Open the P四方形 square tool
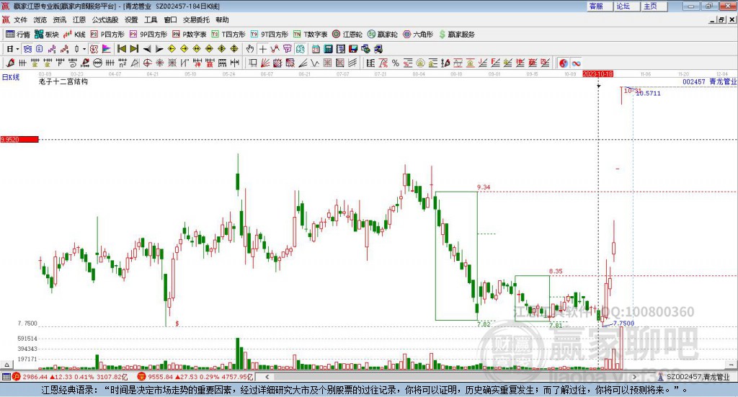Image resolution: width=738 pixels, height=397 pixels. [x=107, y=35]
